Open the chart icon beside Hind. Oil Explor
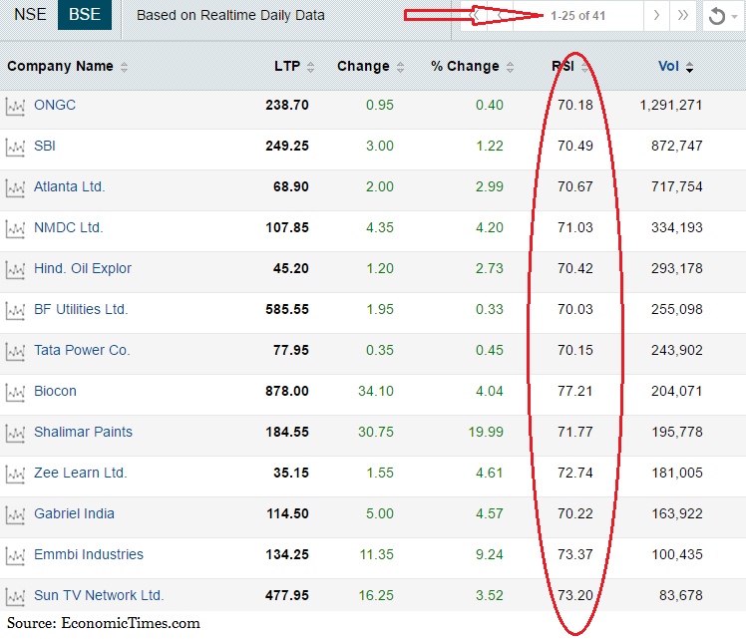Screen dimensions: 746x639 [x=15, y=270]
